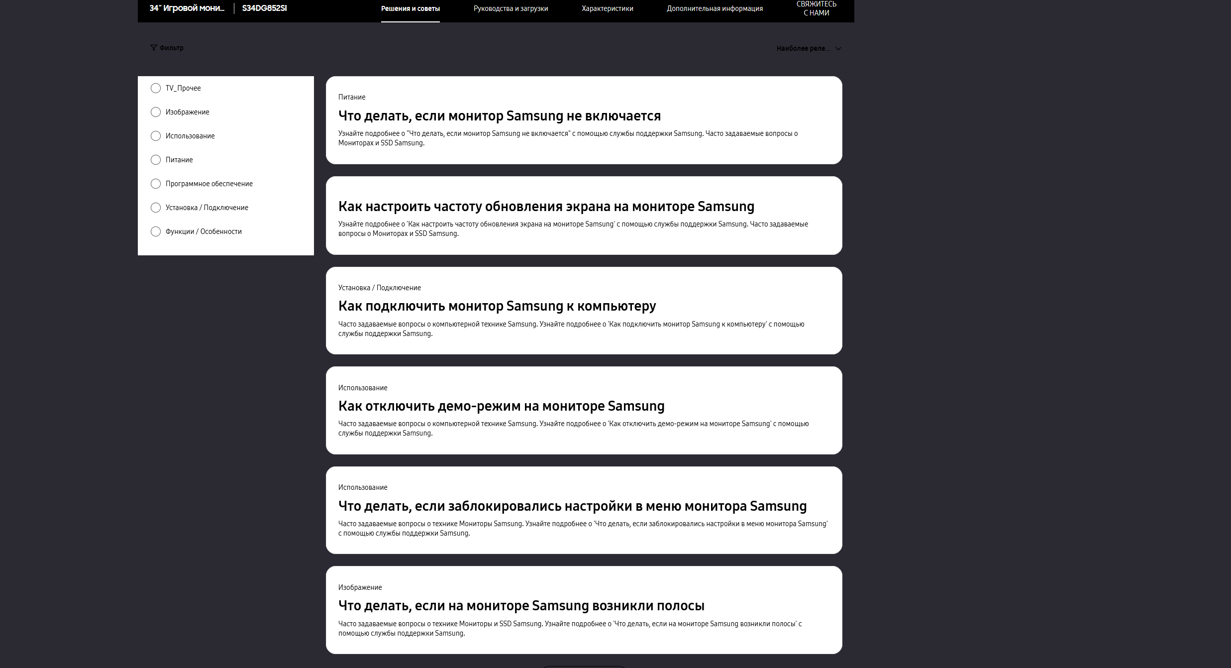
Task: Open refresh rate setup article
Action: point(546,207)
